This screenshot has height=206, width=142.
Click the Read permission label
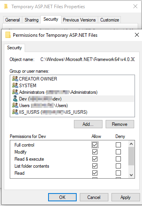pos(20,173)
